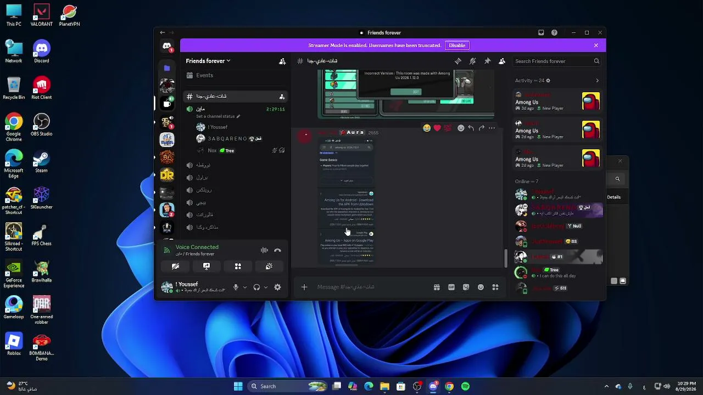Open Steam desktop shortcut
The image size is (703, 395).
point(41,162)
